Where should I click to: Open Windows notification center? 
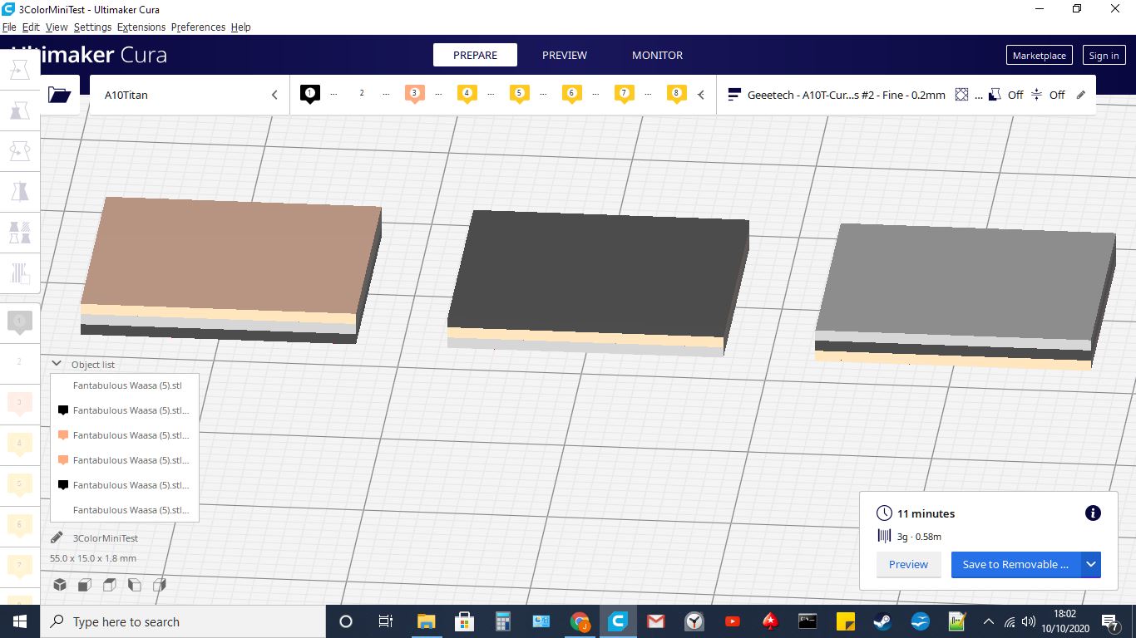click(1110, 621)
